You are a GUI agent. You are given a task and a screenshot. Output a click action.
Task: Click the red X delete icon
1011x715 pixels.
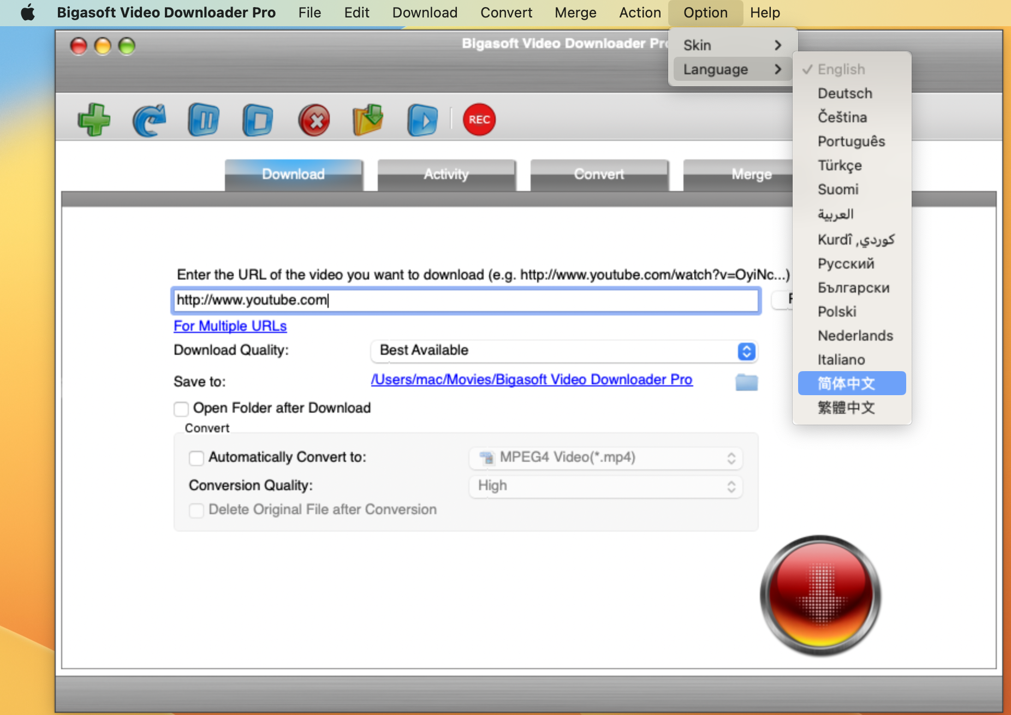[x=314, y=120]
